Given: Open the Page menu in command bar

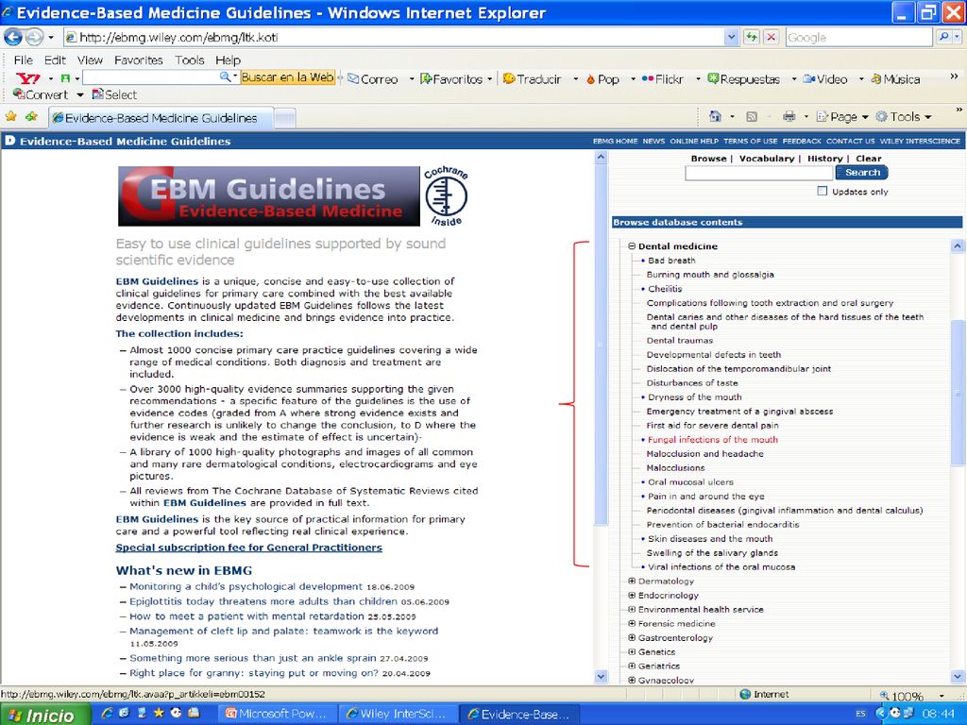Looking at the screenshot, I should 841,116.
